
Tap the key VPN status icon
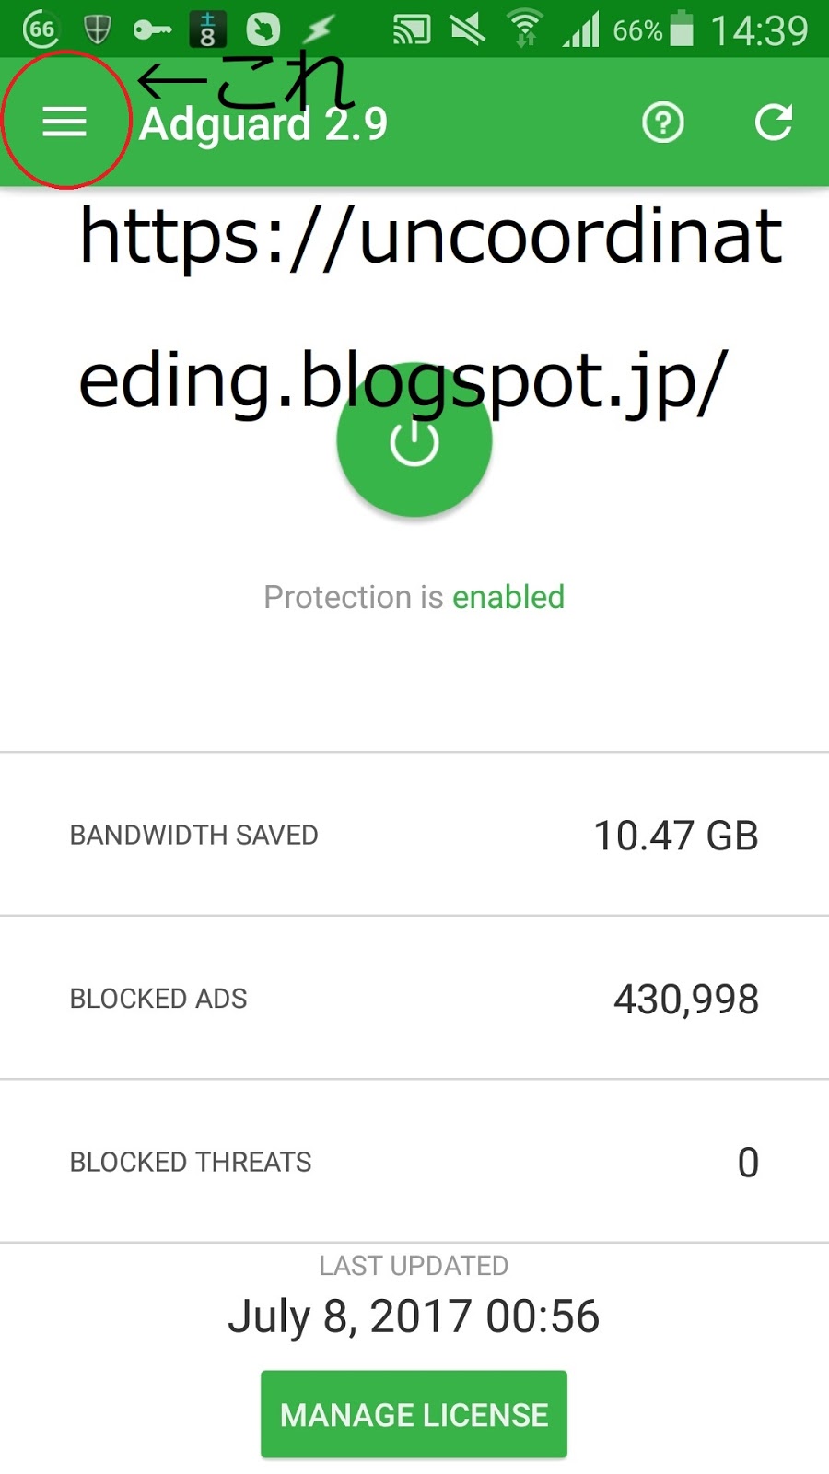coord(152,30)
